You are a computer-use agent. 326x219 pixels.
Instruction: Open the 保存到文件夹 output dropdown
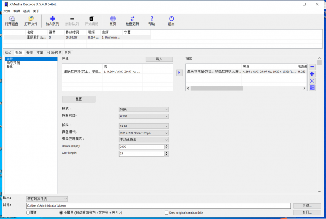tap(47, 199)
